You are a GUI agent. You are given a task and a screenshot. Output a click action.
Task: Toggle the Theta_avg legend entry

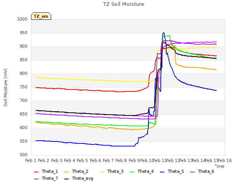(79, 178)
